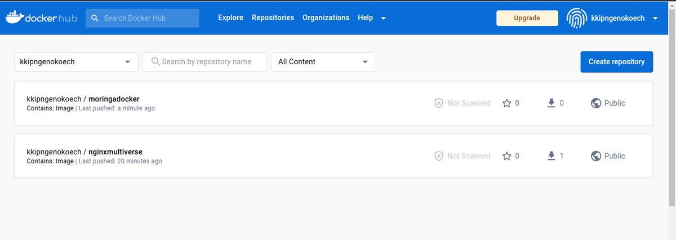Go to Explore in the top navigation
The height and width of the screenshot is (240, 676).
[x=230, y=17]
